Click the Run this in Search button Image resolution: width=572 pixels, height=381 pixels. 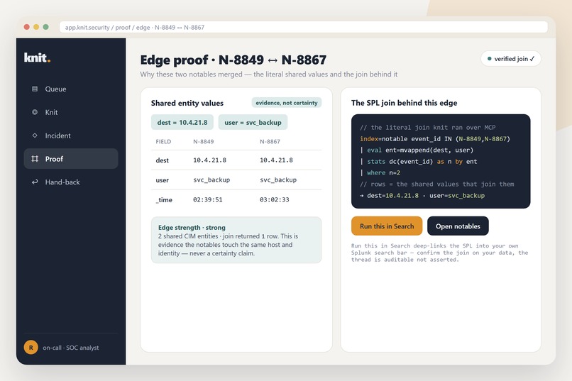(387, 226)
